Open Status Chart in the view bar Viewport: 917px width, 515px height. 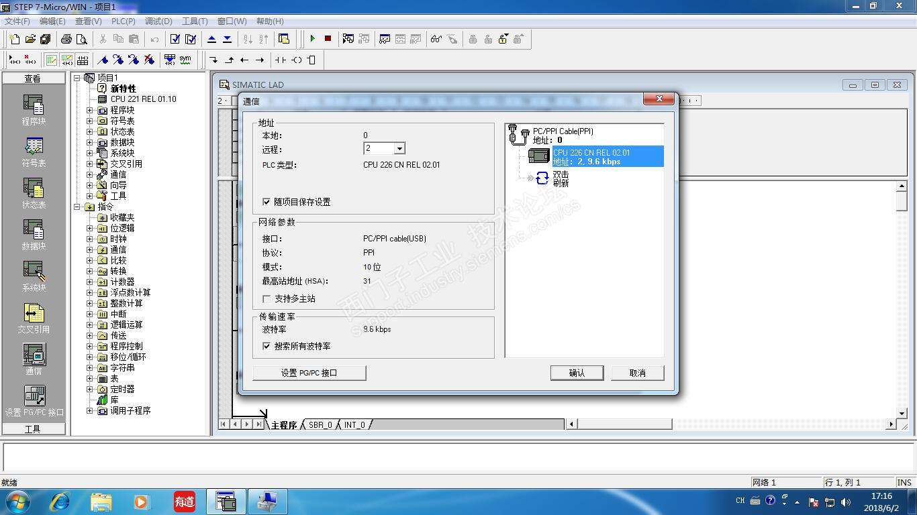(34, 194)
